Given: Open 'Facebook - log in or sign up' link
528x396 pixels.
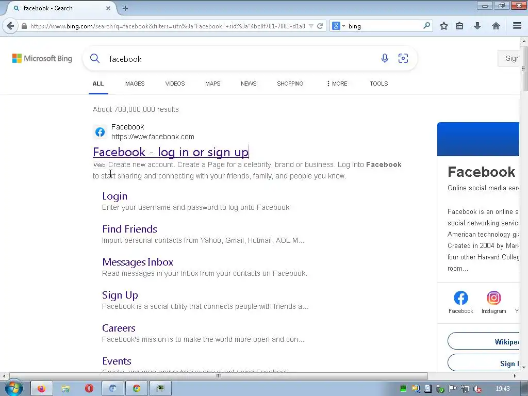Looking at the screenshot, I should [x=171, y=152].
